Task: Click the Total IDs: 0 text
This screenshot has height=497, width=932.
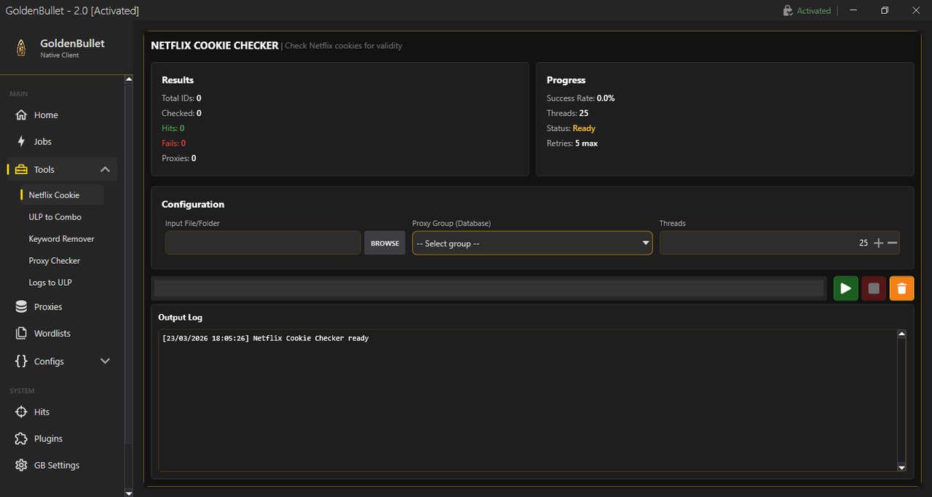Action: (181, 98)
